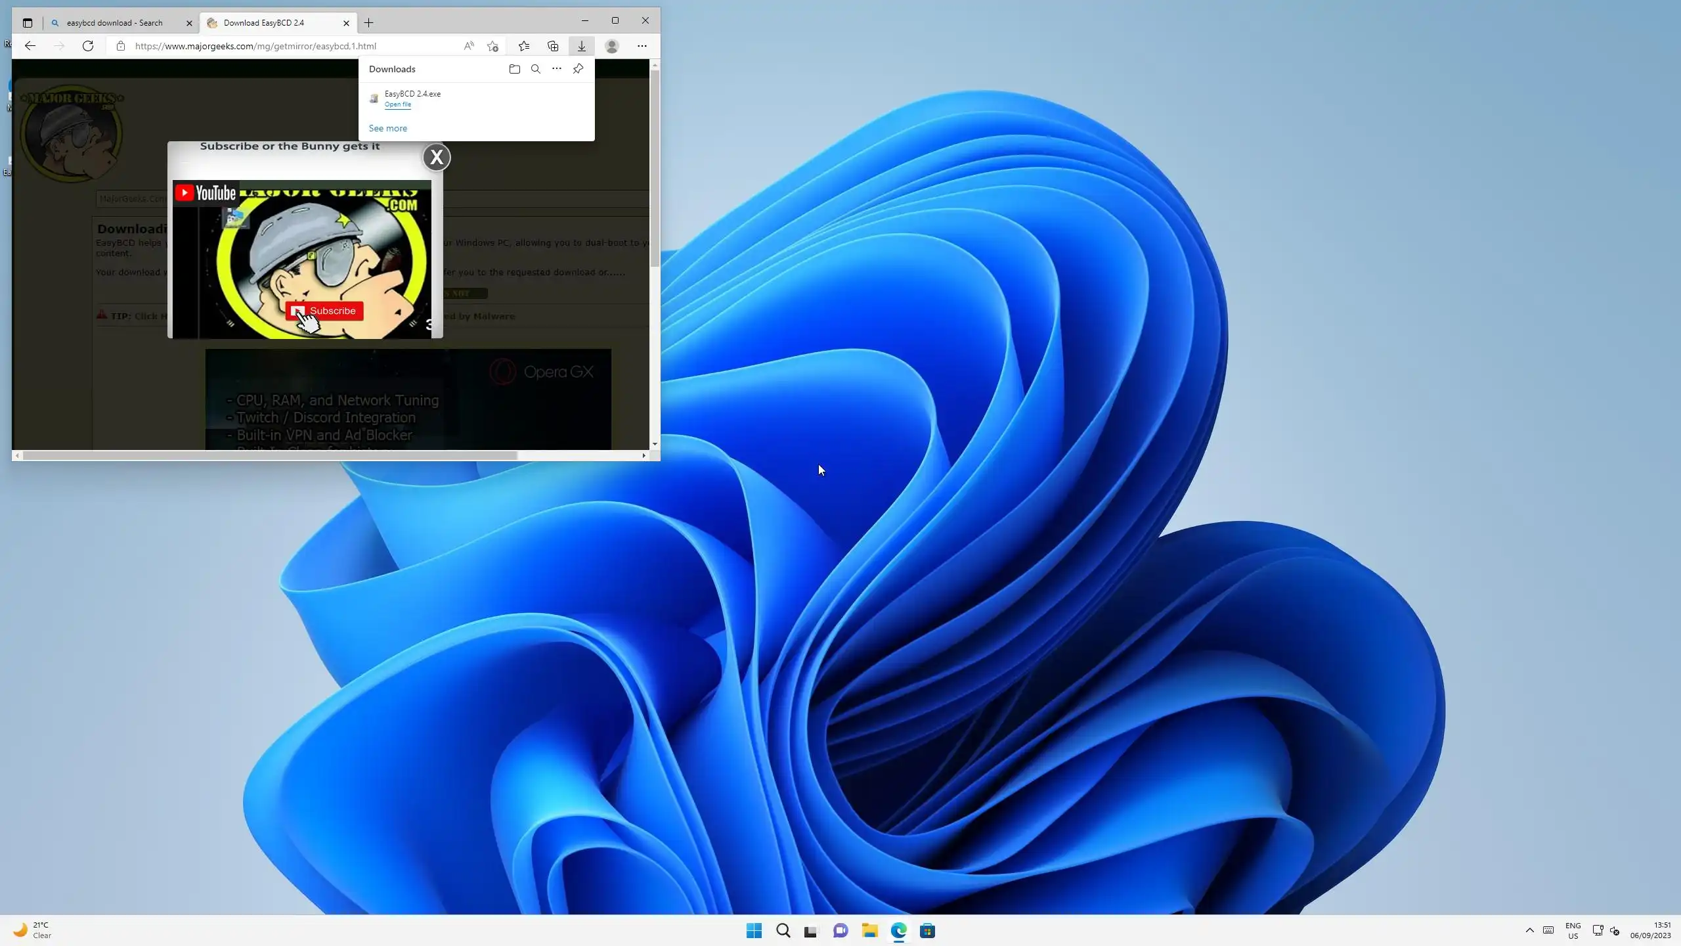Pin the Downloads panel

(x=578, y=69)
